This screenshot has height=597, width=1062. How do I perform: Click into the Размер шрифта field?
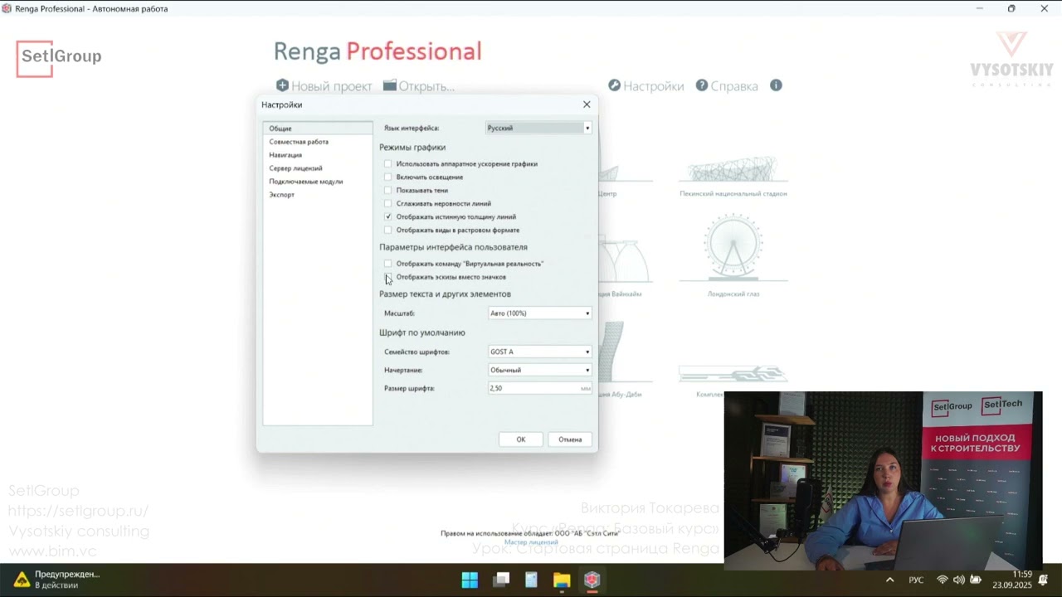(540, 388)
